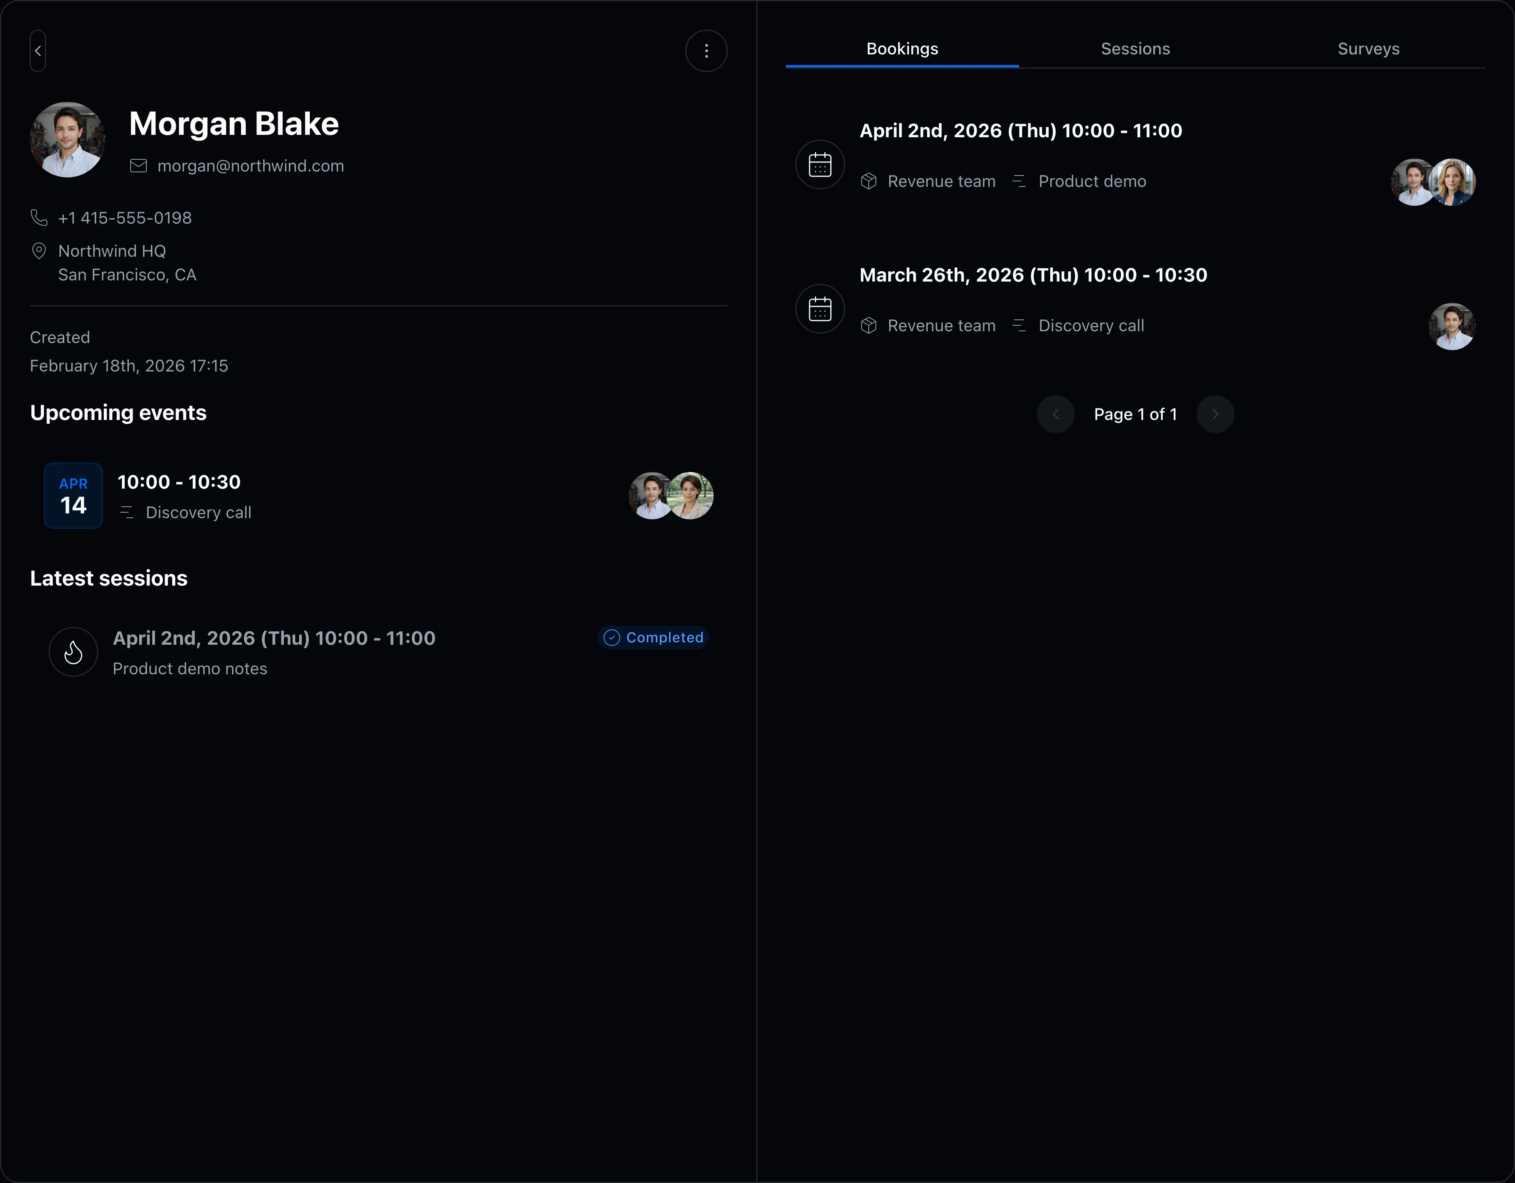Click the phone icon beside the number

coord(39,218)
